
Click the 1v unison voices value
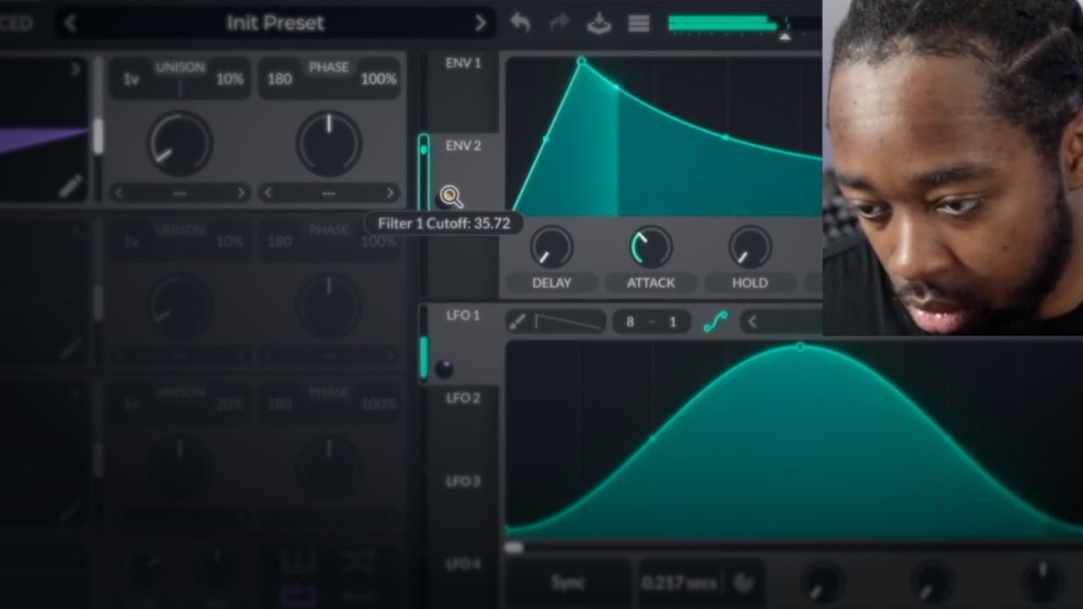click(130, 79)
